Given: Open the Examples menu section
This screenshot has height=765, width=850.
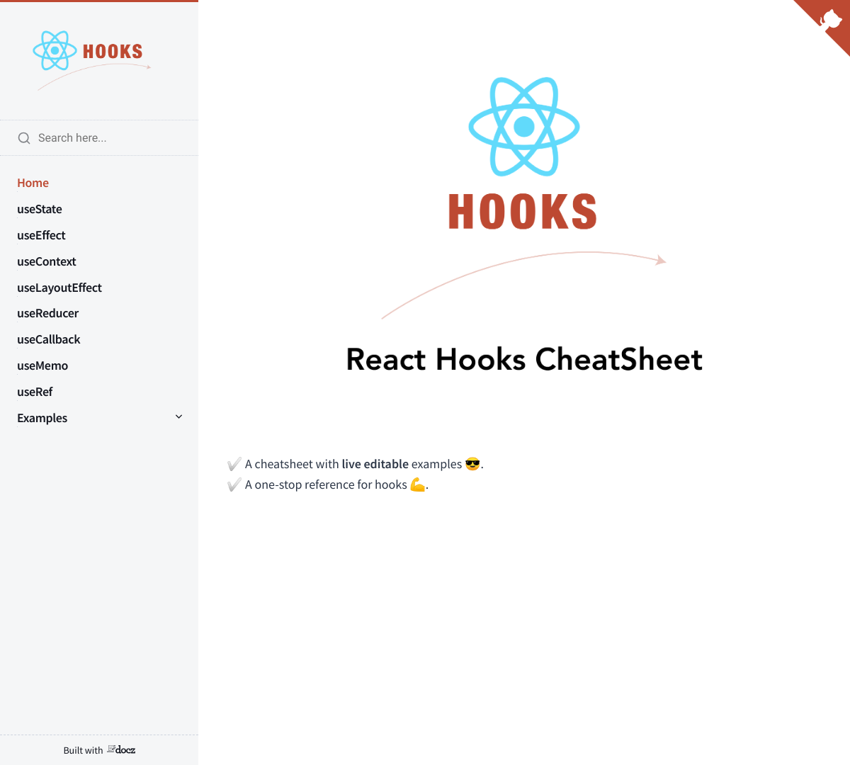Looking at the screenshot, I should 42,418.
